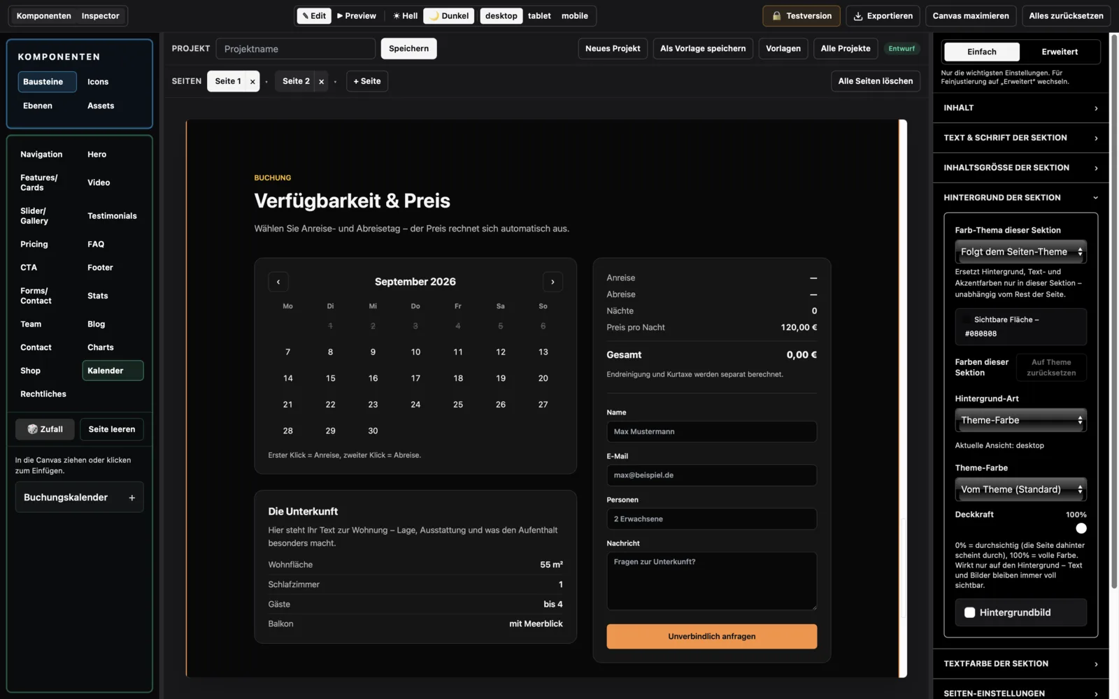
Task: Select the tablet viewport
Action: tap(539, 16)
